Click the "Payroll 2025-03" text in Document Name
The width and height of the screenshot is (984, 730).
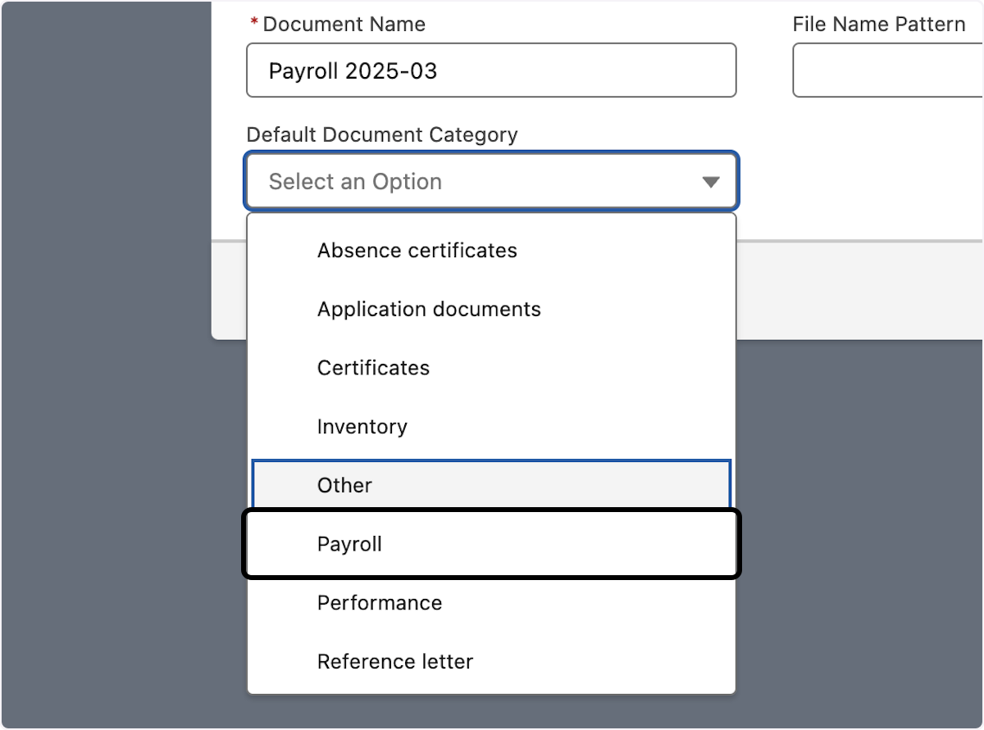pos(353,71)
